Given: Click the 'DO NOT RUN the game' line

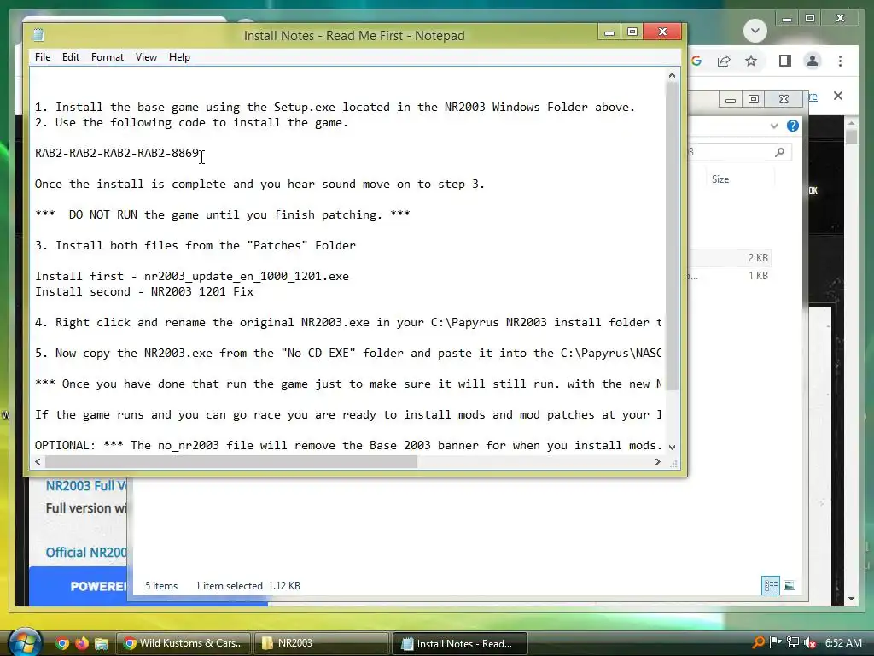Looking at the screenshot, I should (223, 214).
